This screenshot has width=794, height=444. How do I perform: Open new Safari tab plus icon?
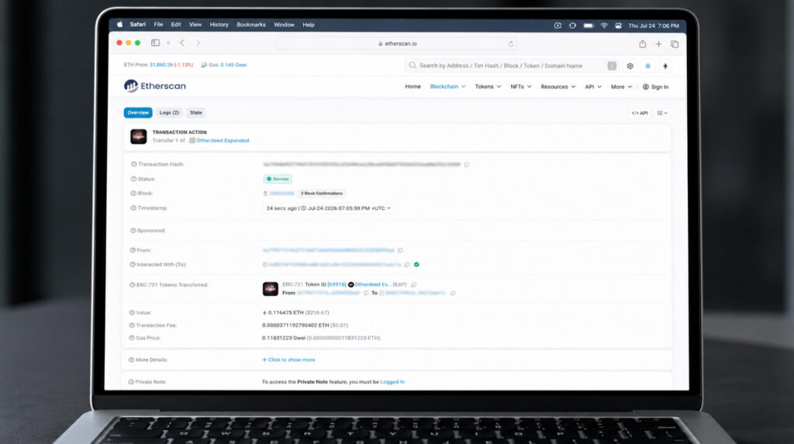658,44
